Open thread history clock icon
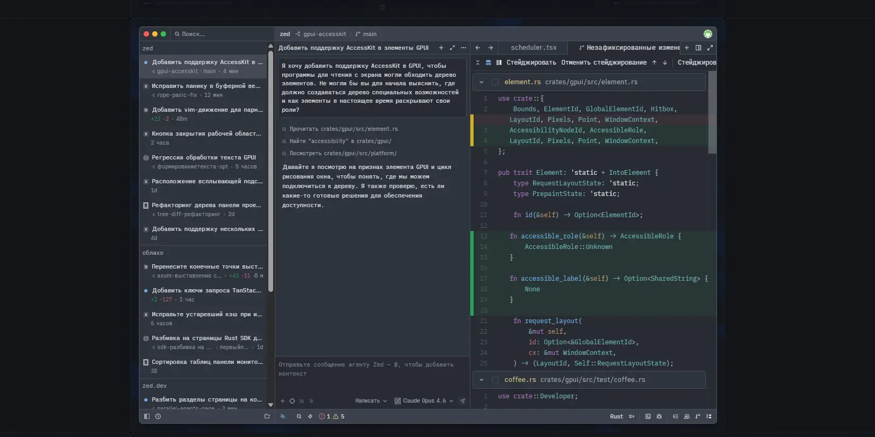The height and width of the screenshot is (437, 875). 158,417
